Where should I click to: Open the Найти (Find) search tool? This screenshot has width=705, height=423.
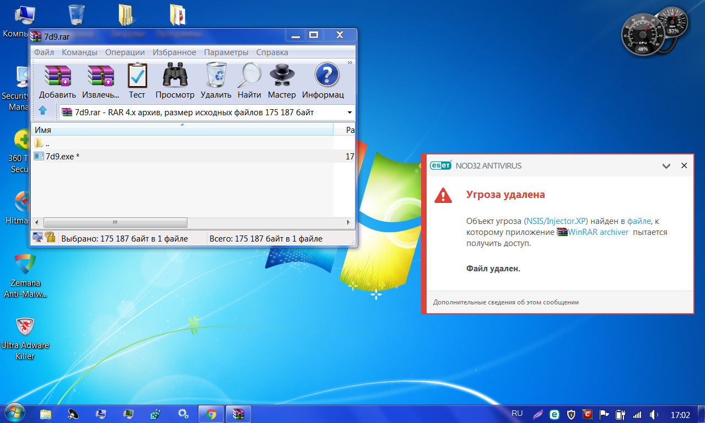point(249,80)
